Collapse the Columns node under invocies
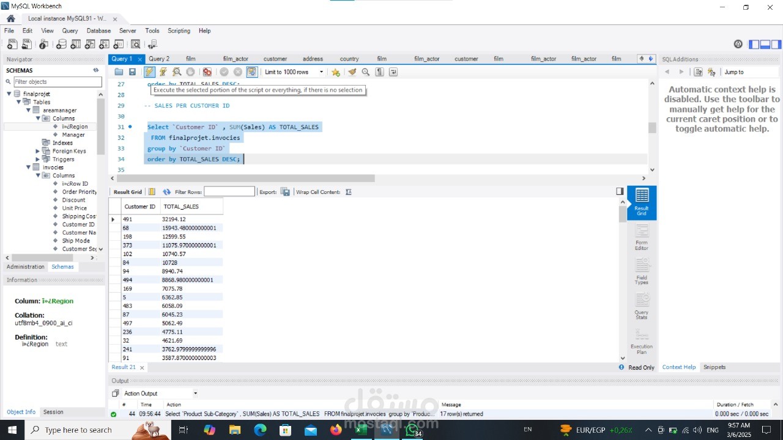This screenshot has width=783, height=440. tap(38, 175)
